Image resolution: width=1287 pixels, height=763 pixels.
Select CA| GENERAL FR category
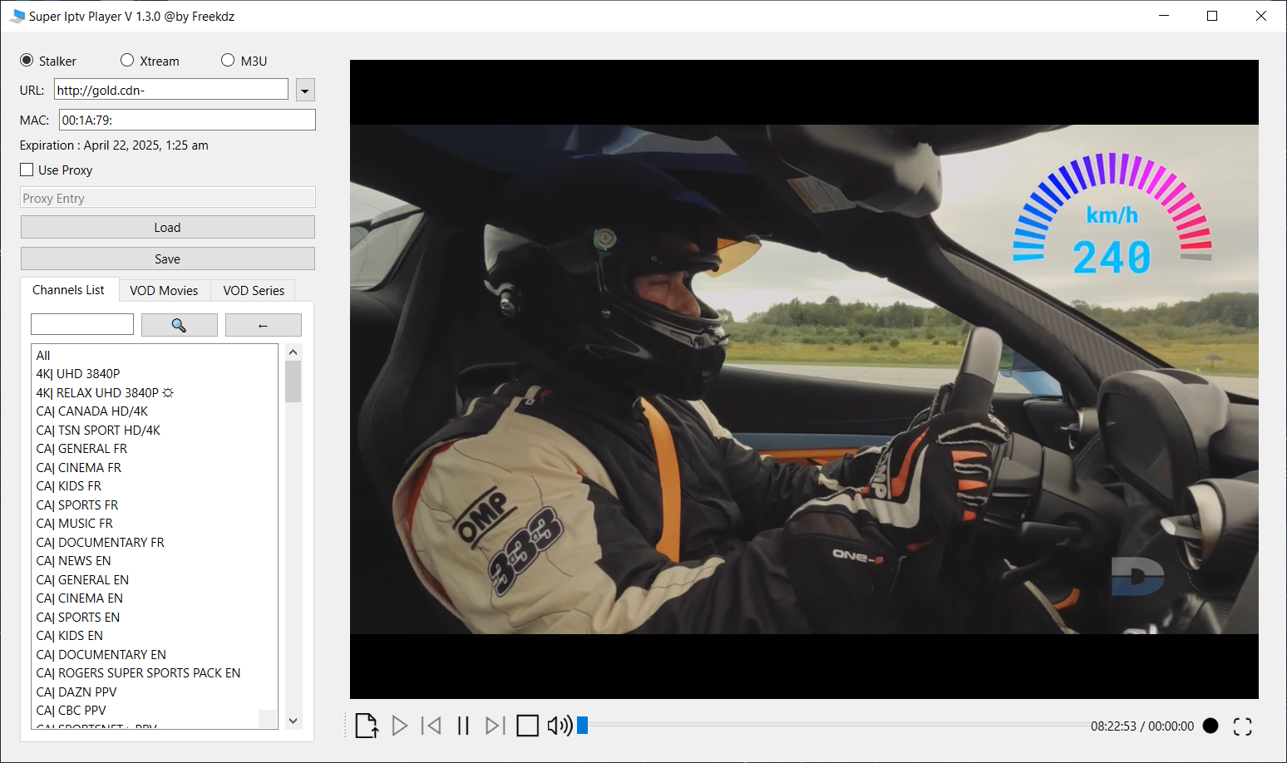tap(154, 448)
